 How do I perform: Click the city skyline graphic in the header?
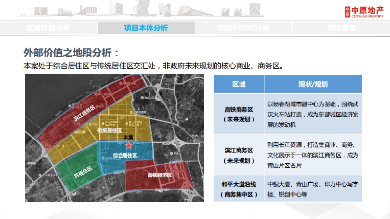click(140, 10)
